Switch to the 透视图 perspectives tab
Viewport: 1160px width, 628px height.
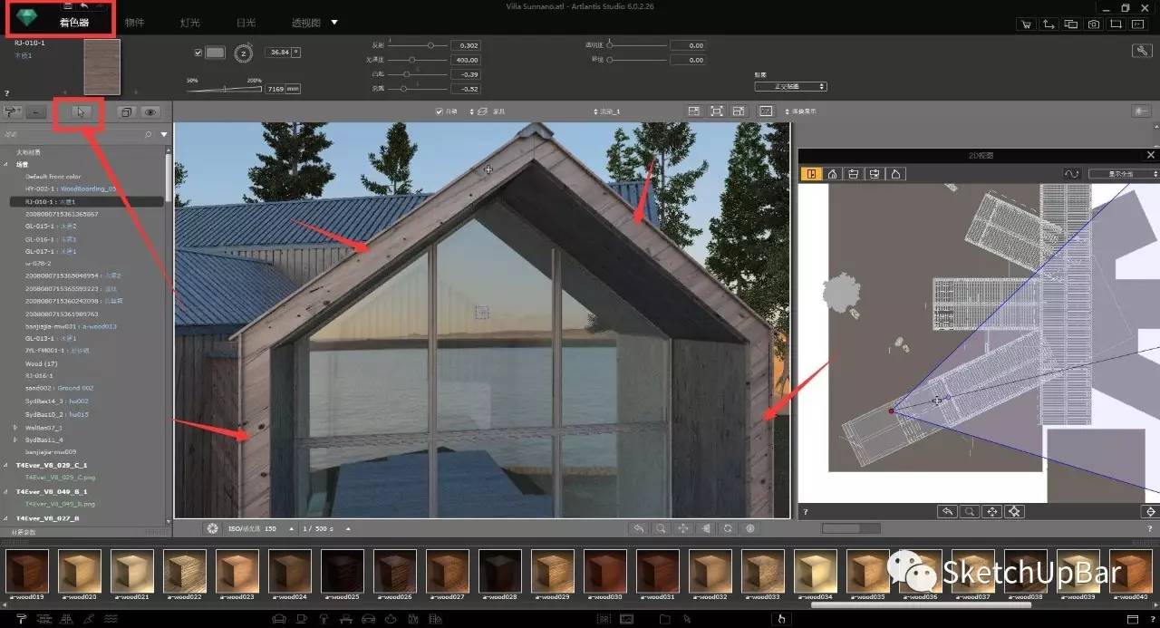pyautogui.click(x=306, y=22)
